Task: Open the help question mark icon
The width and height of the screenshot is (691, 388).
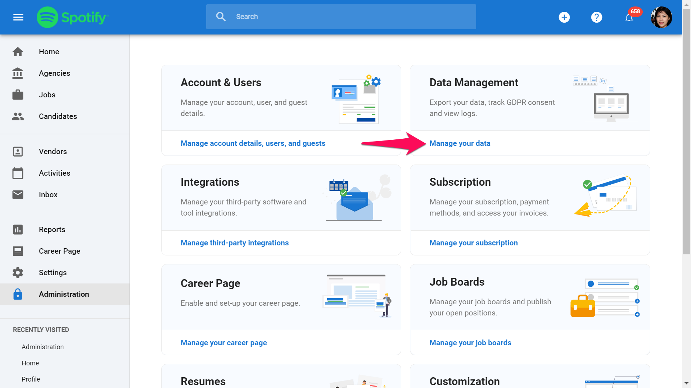Action: click(596, 17)
